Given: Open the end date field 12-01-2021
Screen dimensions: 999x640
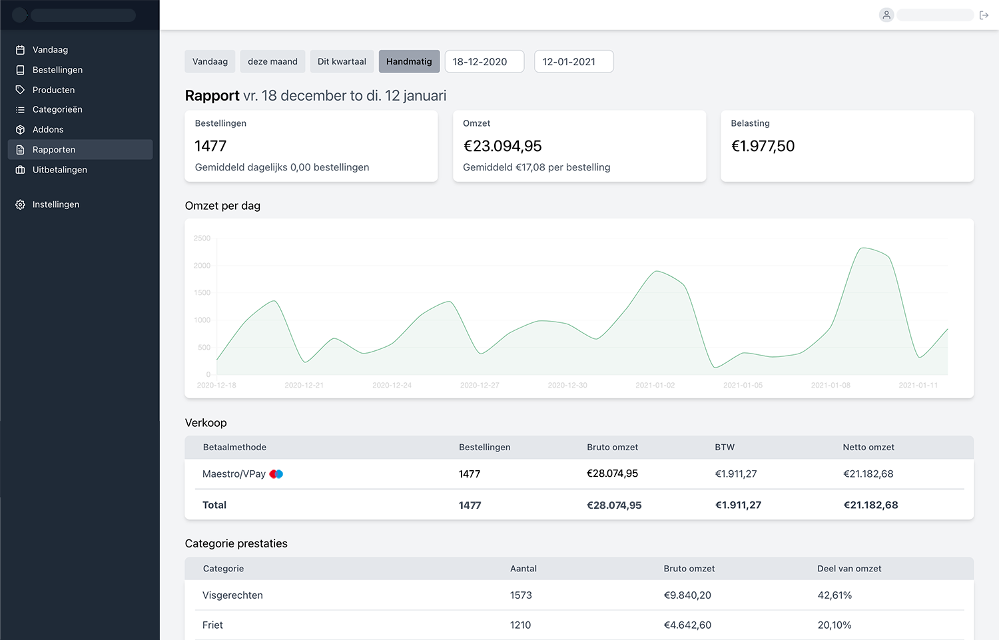Looking at the screenshot, I should coord(573,61).
